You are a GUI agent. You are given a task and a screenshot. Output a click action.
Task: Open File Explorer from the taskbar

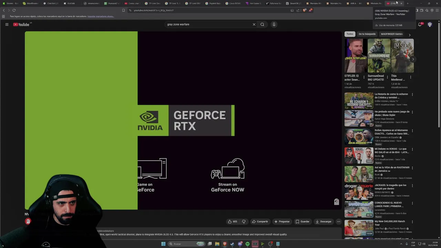[x=217, y=244]
